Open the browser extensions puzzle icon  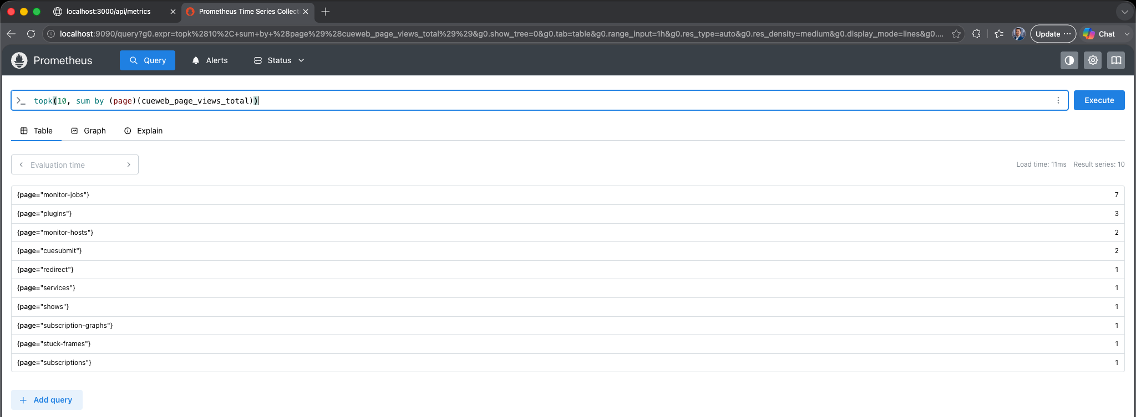point(977,34)
